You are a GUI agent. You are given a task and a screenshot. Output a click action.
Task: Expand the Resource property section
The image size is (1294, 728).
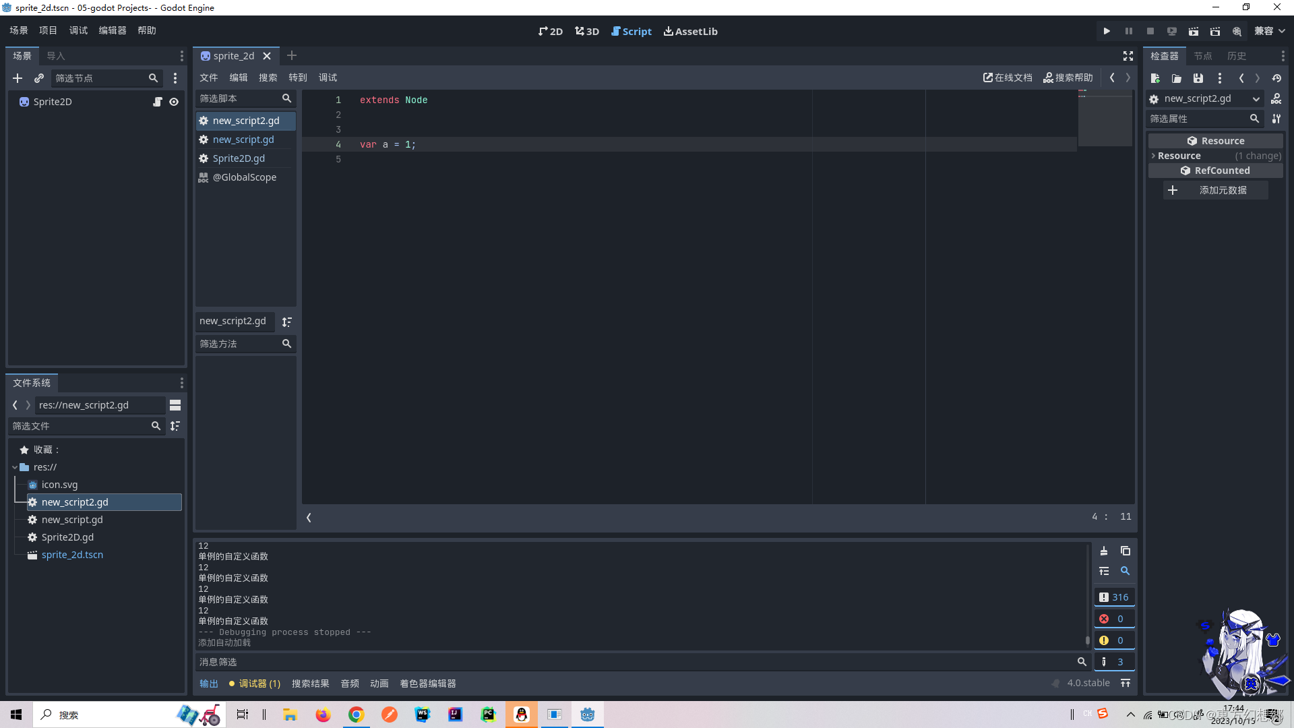point(1179,156)
